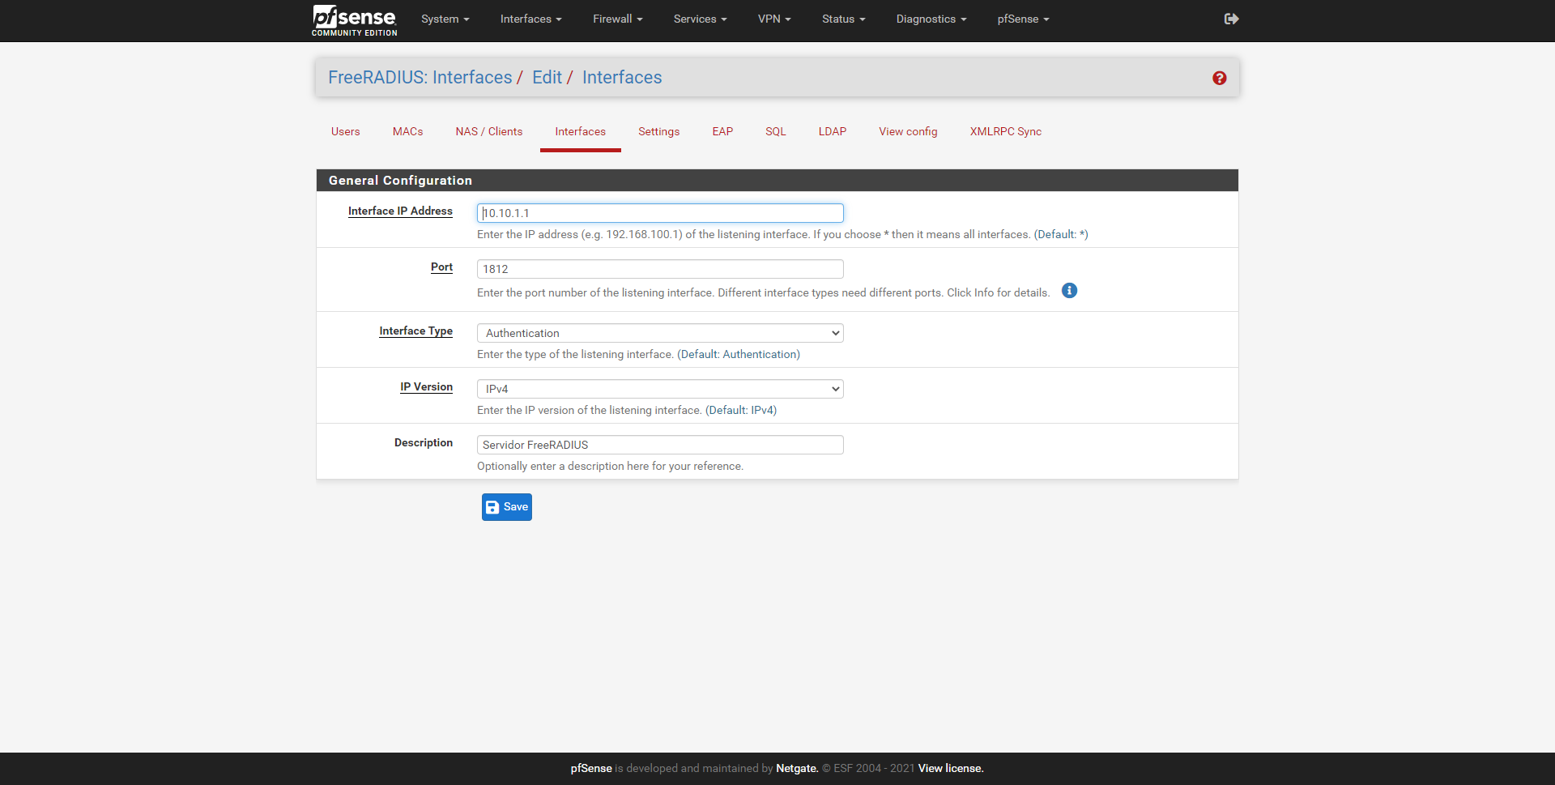
Task: Click the last Interfaces breadcrumb link
Action: coord(622,77)
